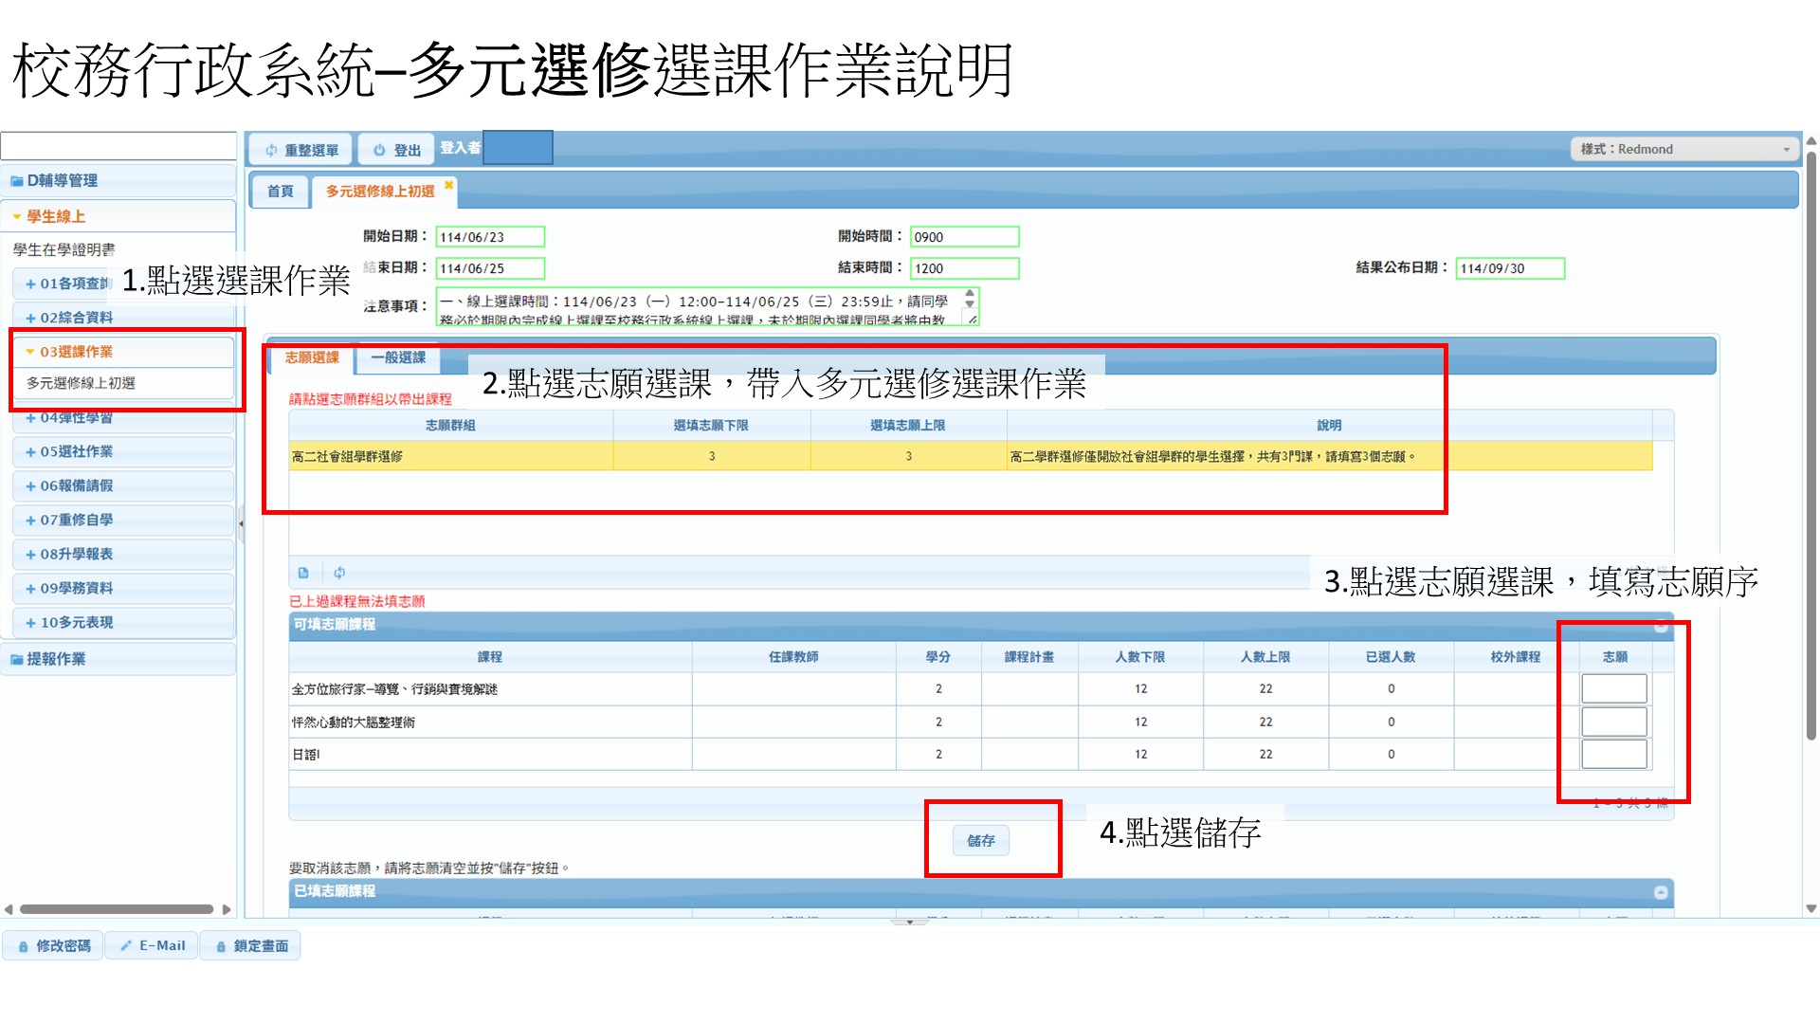
Task: Click the 重整選單 reload button
Action: coord(301,150)
